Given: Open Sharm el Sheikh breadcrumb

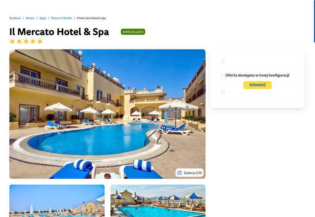Looking at the screenshot, I should point(61,18).
